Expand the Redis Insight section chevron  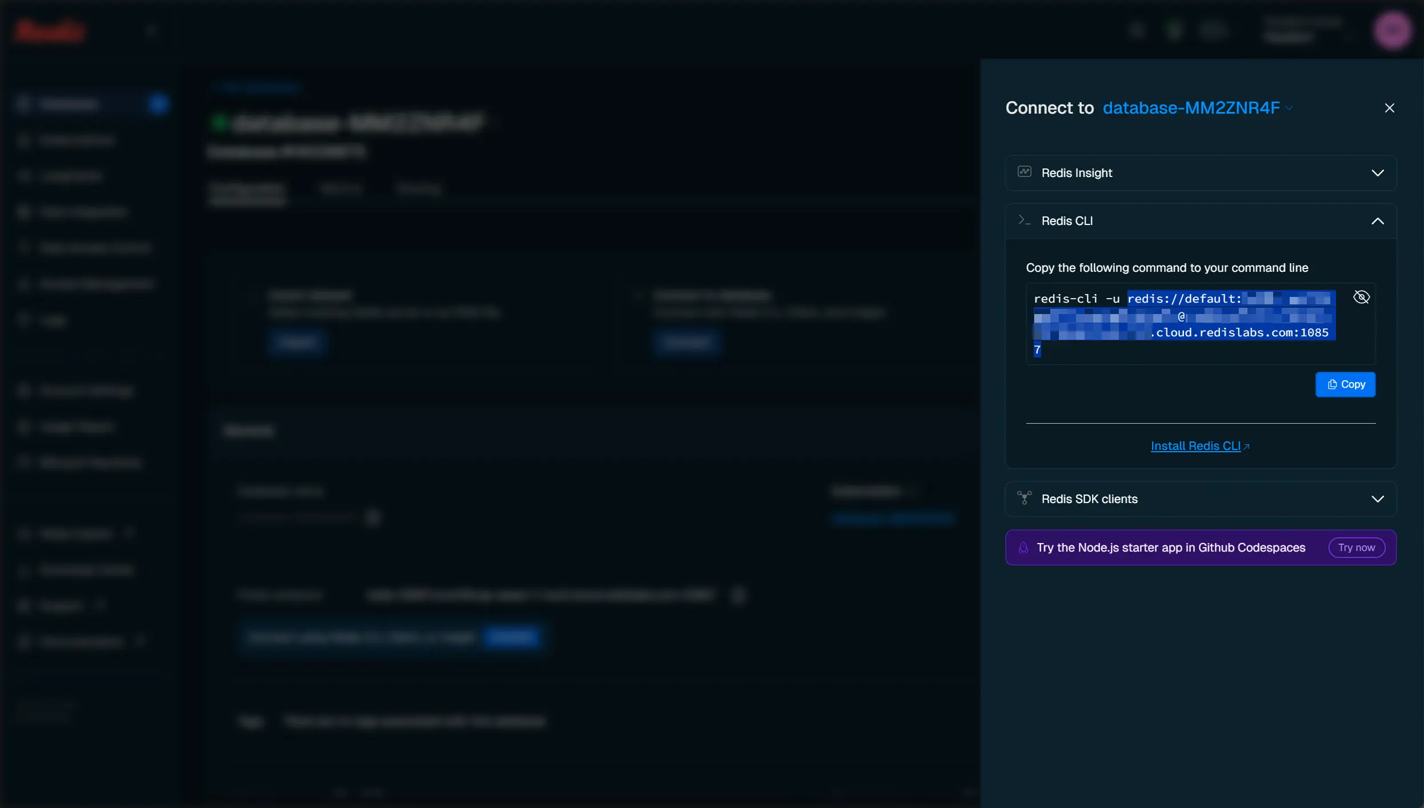tap(1377, 173)
